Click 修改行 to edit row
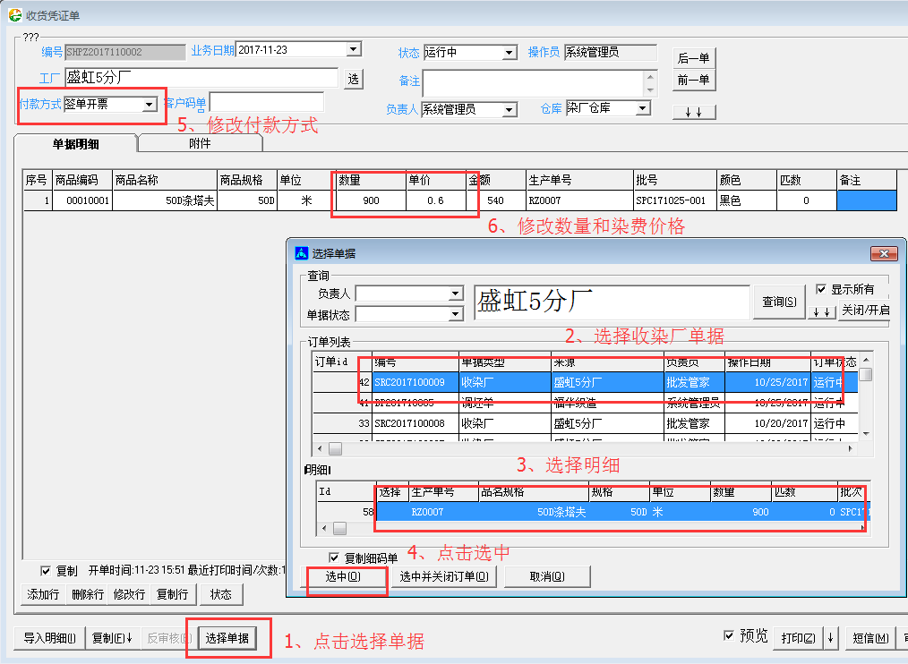The image size is (908, 664). point(129,594)
